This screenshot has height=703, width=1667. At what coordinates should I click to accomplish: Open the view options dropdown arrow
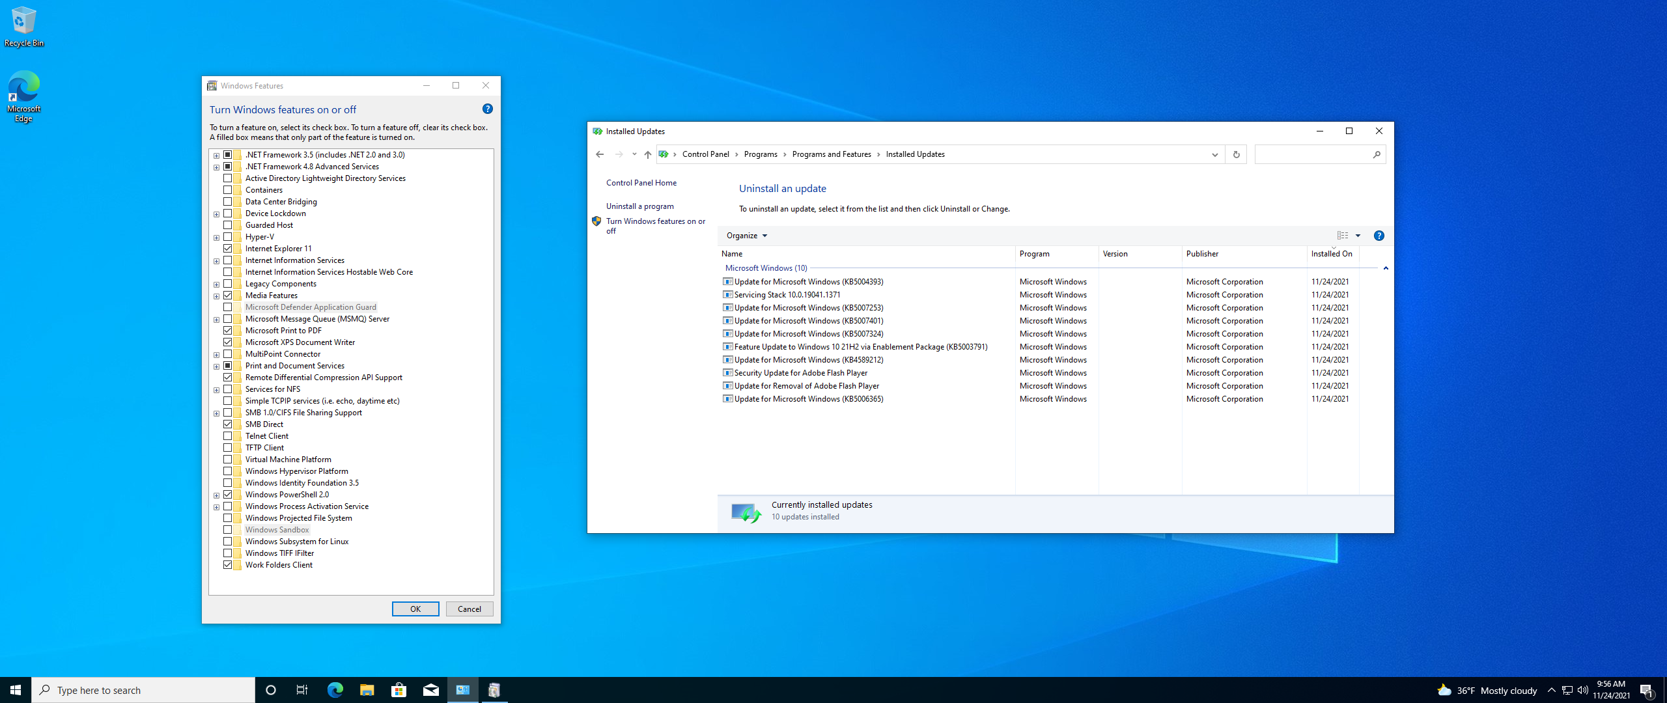[x=1358, y=236]
